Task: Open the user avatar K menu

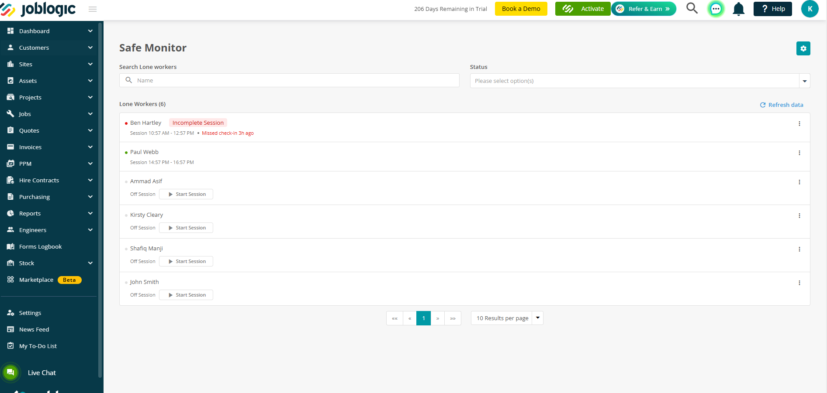Action: tap(810, 9)
